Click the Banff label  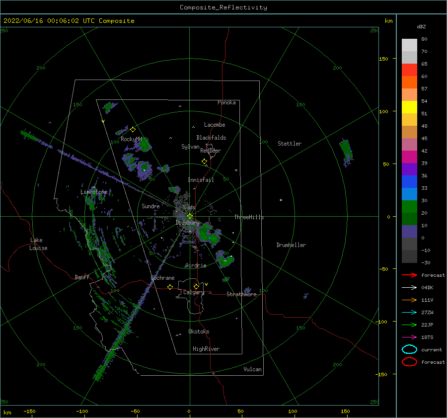(82, 277)
